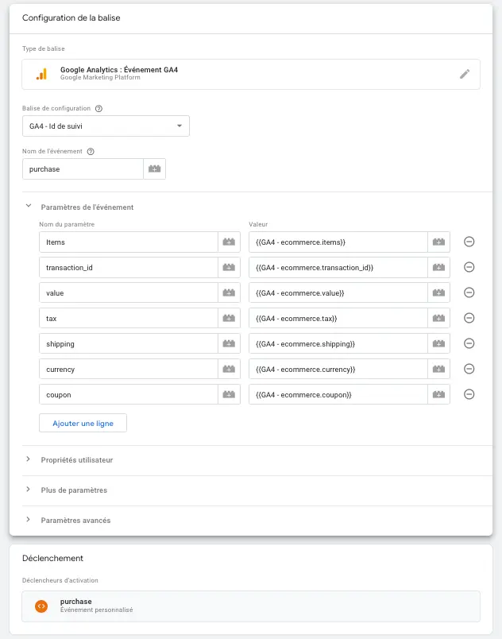Image resolution: width=502 pixels, height=639 pixels.
Task: Click the tax parameter name field
Action: point(129,318)
